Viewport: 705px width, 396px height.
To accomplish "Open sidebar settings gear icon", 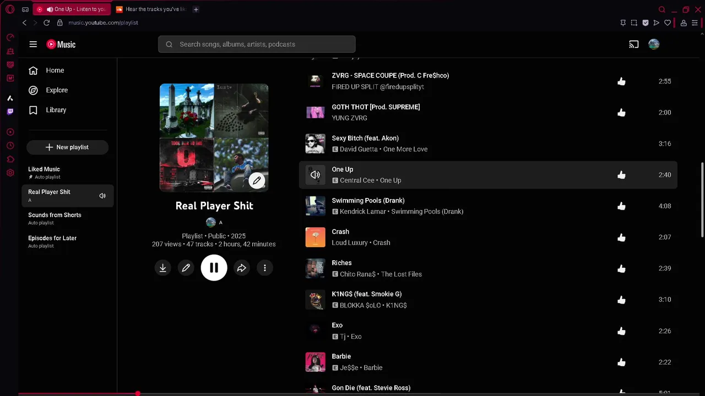I will (x=10, y=173).
